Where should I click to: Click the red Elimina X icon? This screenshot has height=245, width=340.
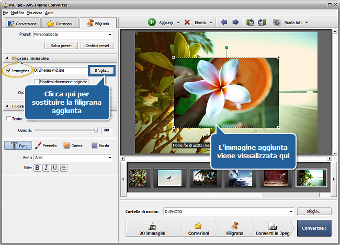[187, 23]
